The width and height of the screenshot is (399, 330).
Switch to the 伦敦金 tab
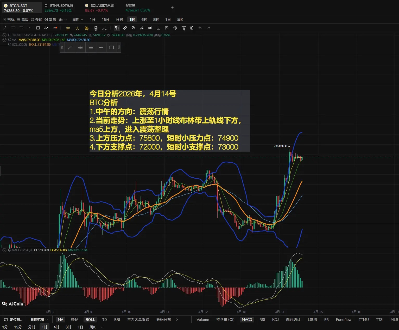138,8
